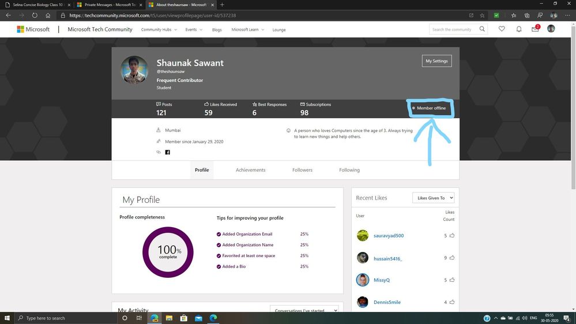
Task: Select the Profile tab
Action: tap(202, 170)
